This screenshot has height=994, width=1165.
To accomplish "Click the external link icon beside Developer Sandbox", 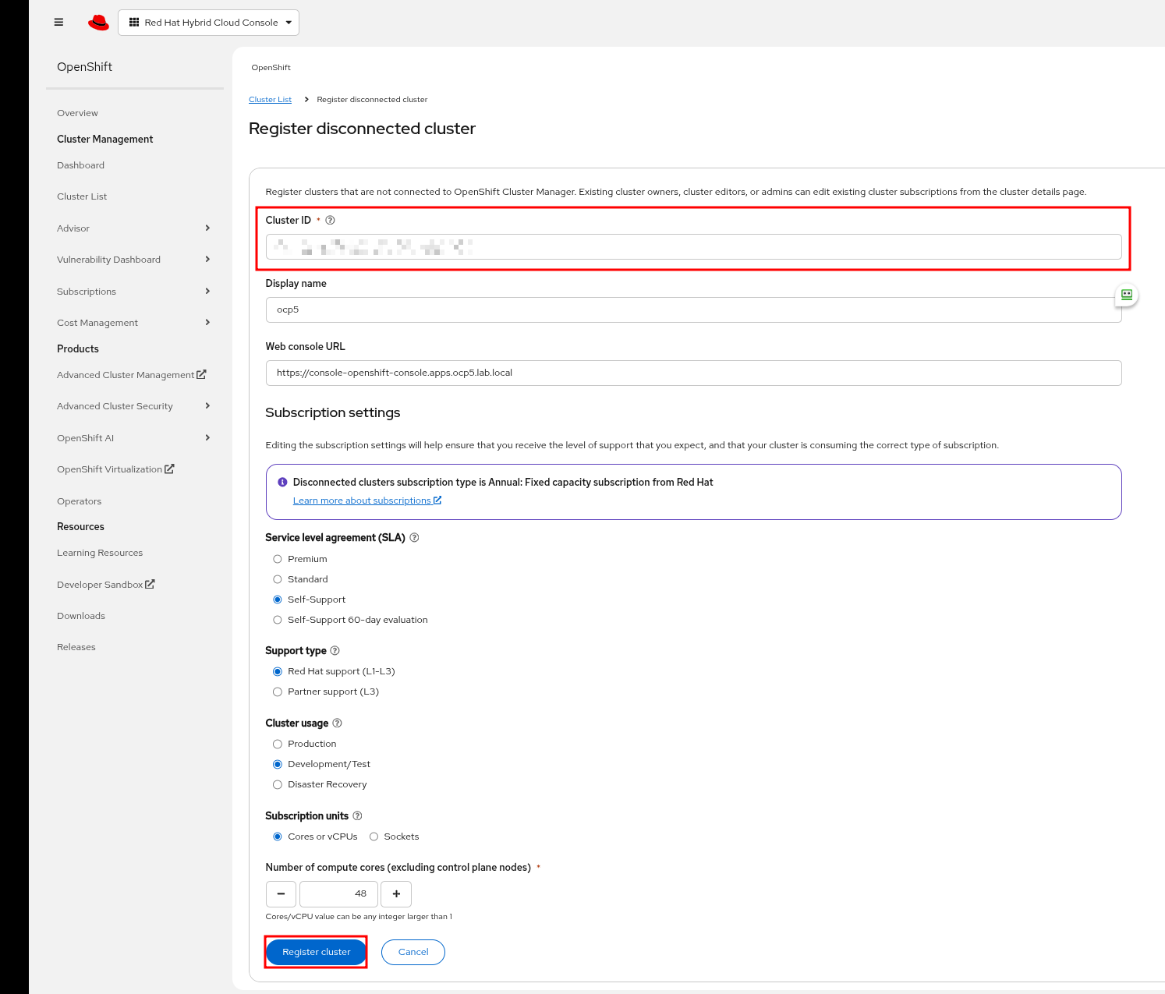I will coord(150,585).
